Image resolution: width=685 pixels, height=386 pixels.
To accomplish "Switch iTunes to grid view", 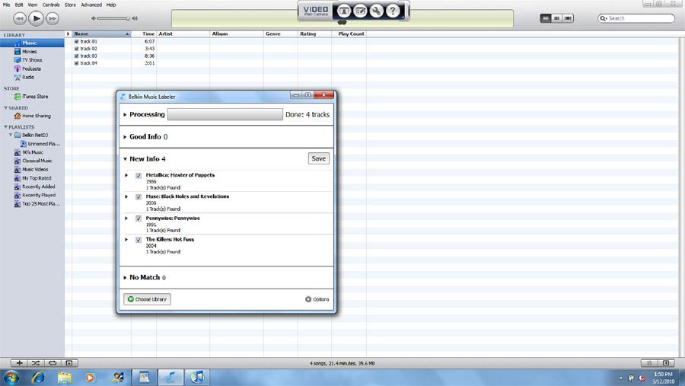I will [x=556, y=18].
